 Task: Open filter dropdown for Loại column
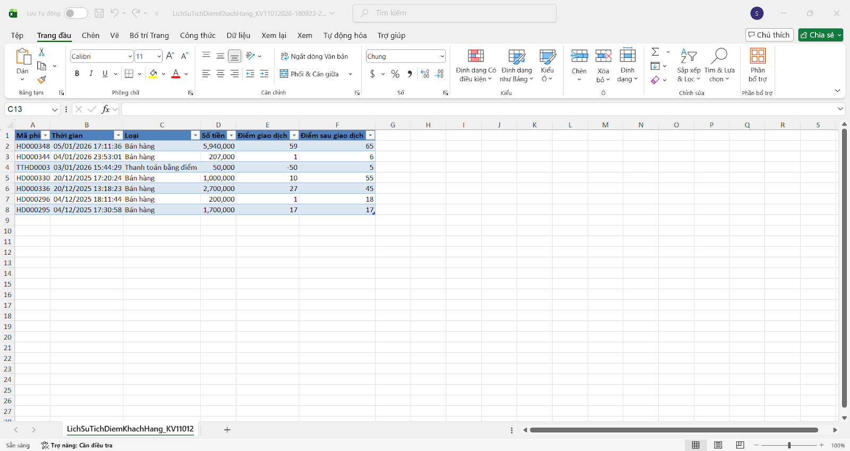(x=195, y=136)
